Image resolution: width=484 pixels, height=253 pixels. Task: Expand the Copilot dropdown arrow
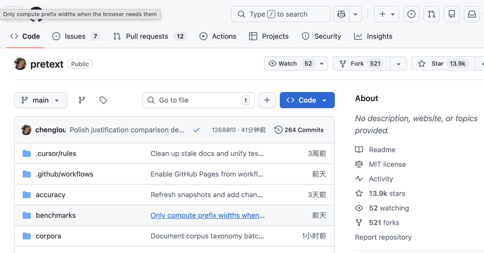pos(355,14)
